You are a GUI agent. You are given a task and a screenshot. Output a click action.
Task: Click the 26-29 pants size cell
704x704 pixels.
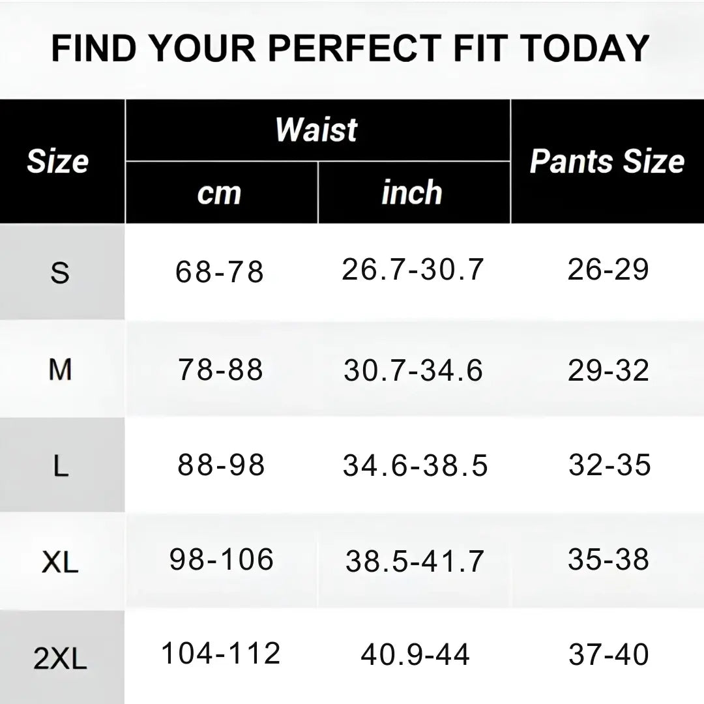coord(608,269)
